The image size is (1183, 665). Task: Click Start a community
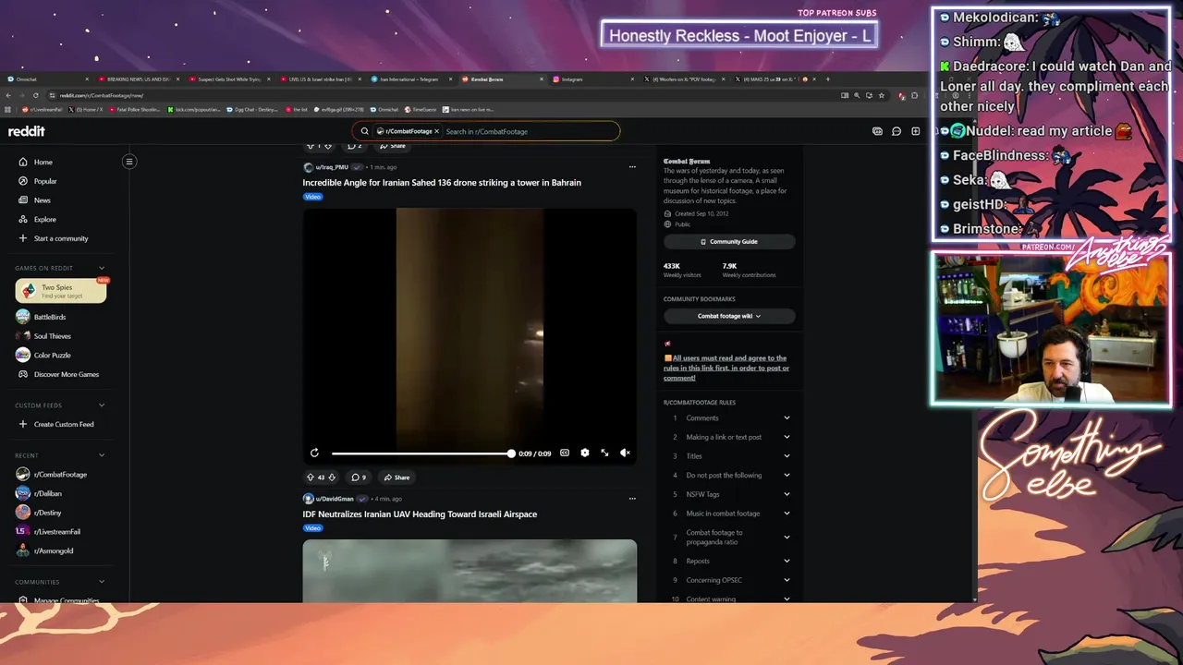pos(63,238)
